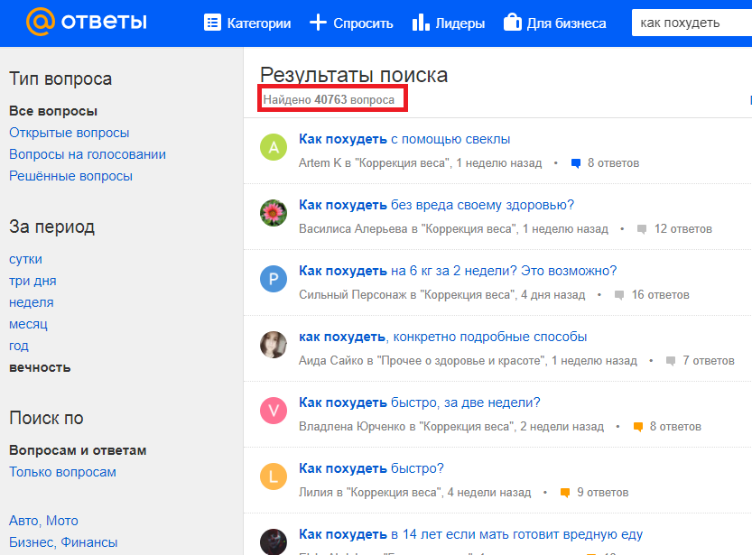Viewport: 752px width, 555px height.
Task: Open the flower avatar of Василиса Алерьева
Action: [274, 213]
